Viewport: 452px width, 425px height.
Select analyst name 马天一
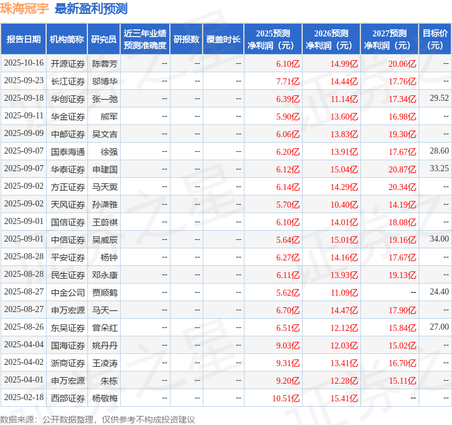coord(104,310)
